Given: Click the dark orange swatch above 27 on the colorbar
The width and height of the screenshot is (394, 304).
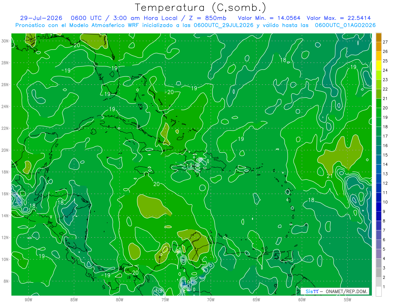Looking at the screenshot, I should [379, 37].
